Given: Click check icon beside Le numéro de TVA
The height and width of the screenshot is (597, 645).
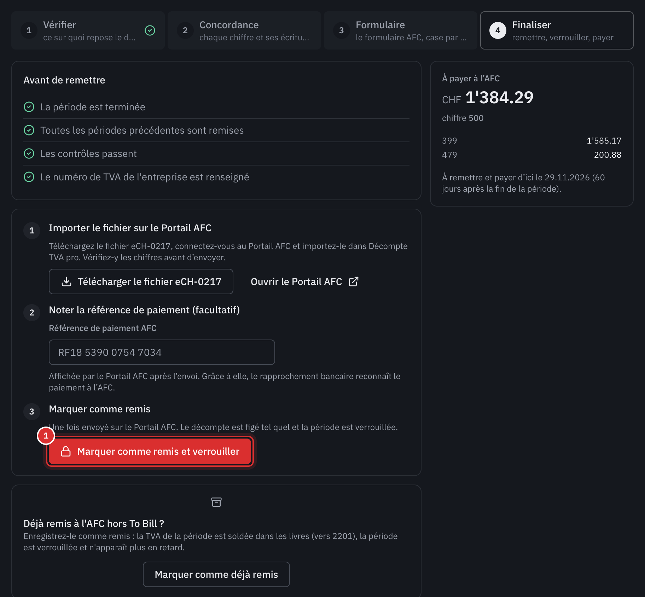Looking at the screenshot, I should click(29, 177).
